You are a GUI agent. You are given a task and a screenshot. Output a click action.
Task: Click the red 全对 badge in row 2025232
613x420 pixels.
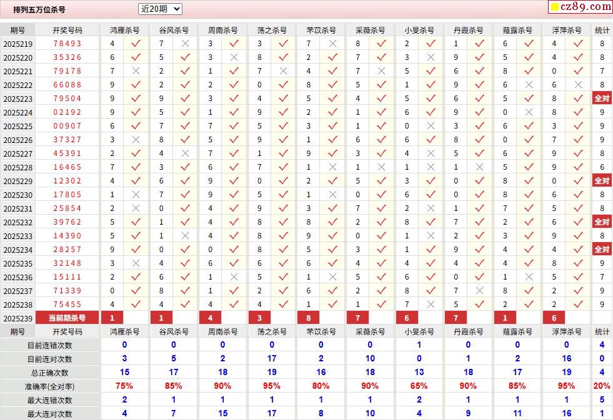[602, 222]
